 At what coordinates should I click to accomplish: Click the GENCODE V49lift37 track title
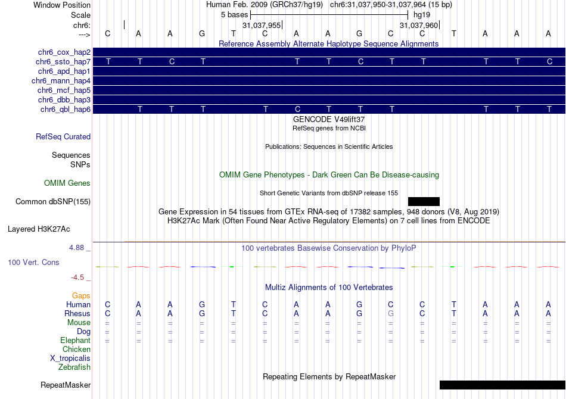click(329, 119)
